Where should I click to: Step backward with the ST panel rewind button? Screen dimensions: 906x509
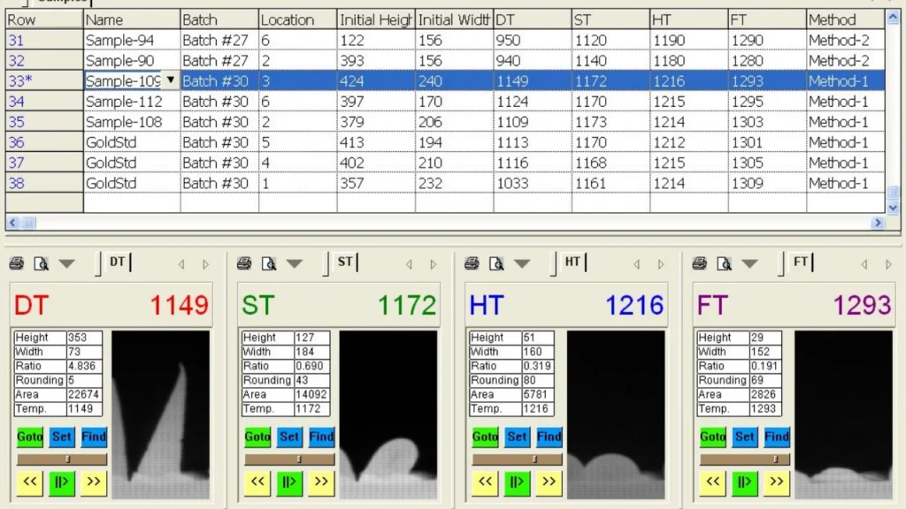pos(257,482)
